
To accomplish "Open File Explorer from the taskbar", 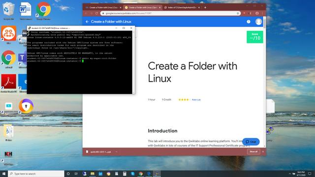I will [93, 174].
